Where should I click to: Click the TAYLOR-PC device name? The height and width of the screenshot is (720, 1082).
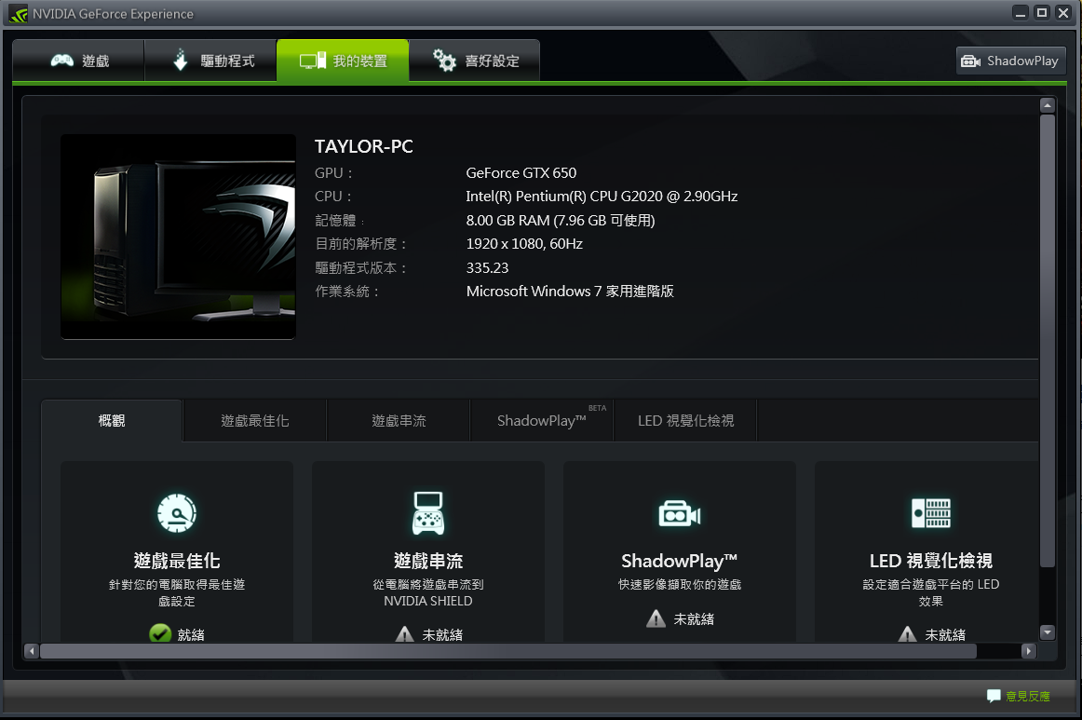point(364,146)
